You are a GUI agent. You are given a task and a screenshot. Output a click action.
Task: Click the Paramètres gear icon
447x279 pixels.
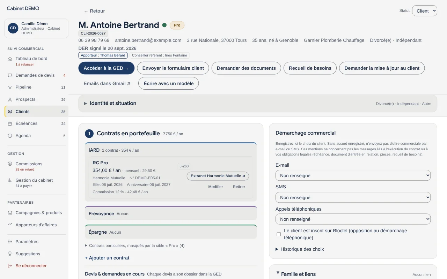point(10,242)
